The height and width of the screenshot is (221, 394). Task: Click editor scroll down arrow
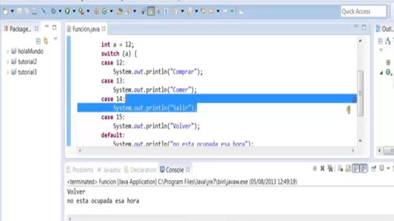(x=360, y=141)
